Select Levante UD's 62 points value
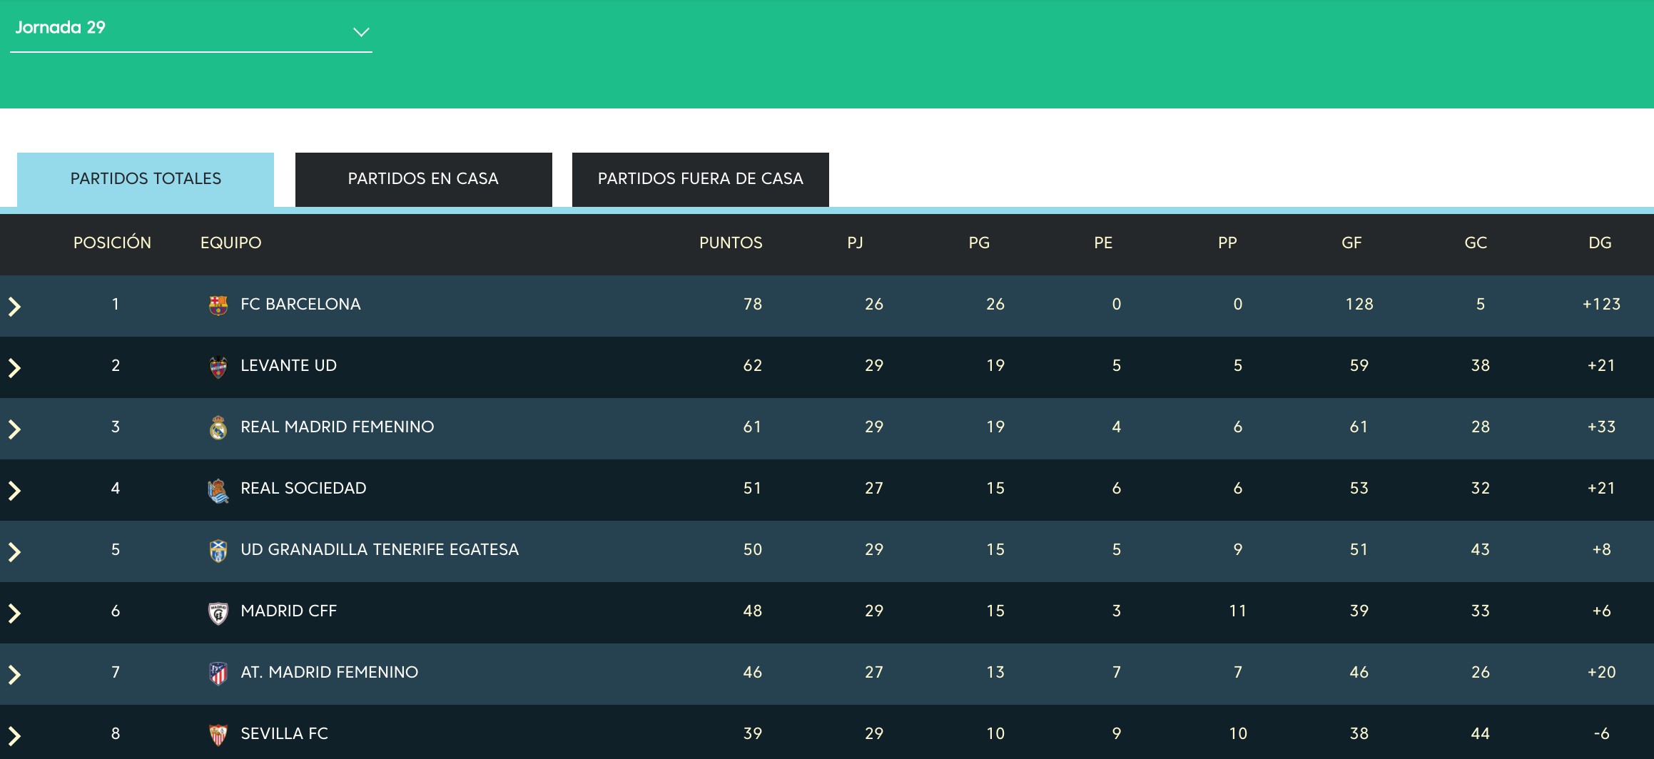1654x759 pixels. click(753, 366)
